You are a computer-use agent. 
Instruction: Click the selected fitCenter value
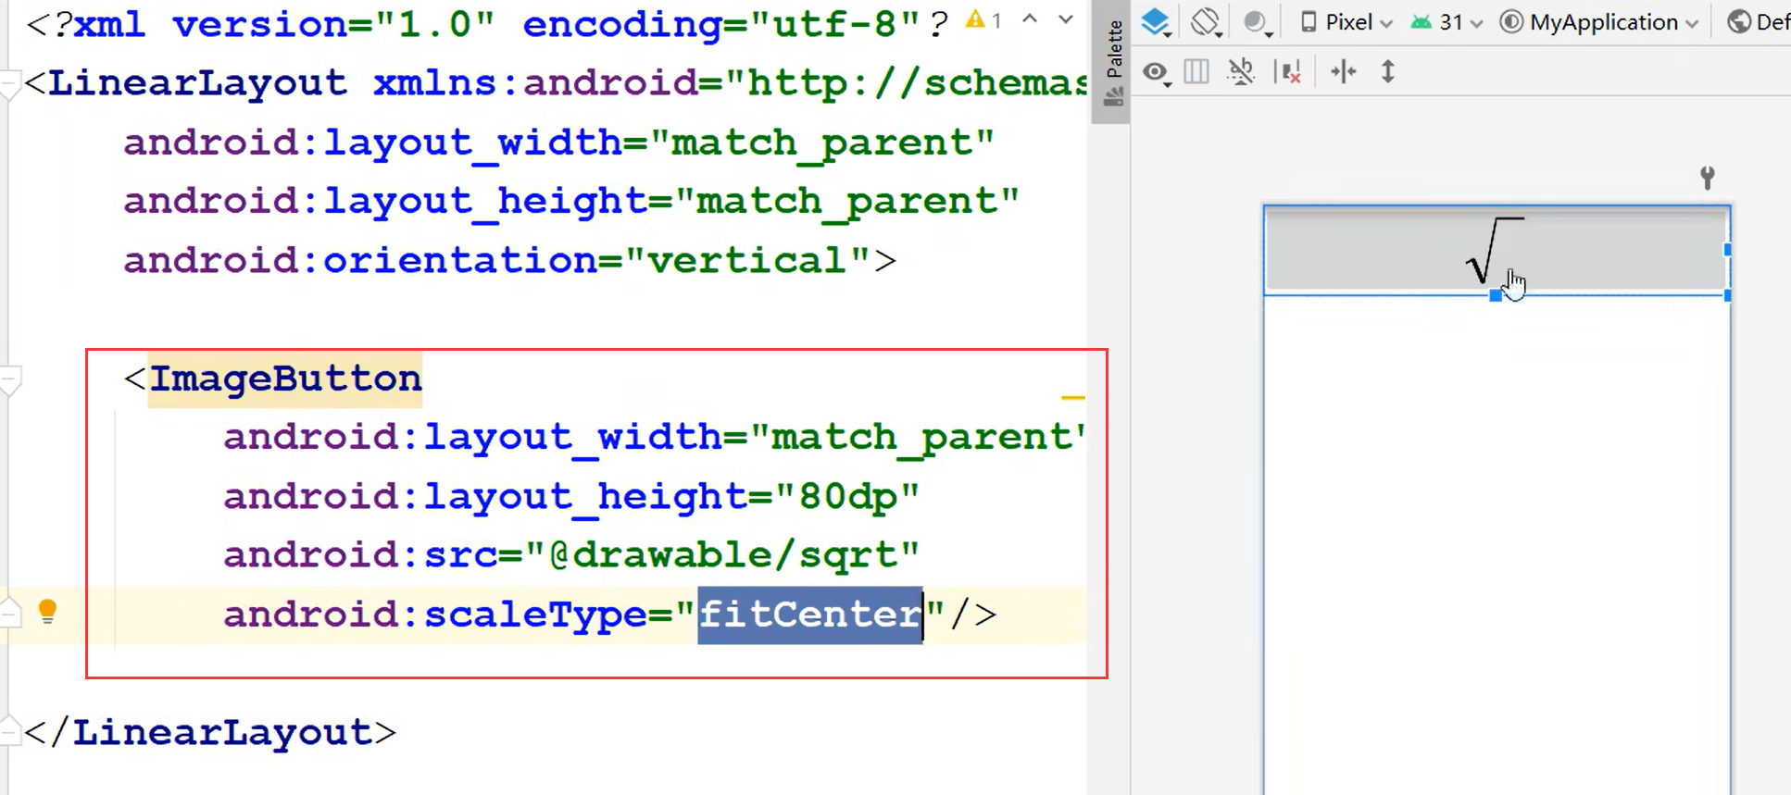point(810,615)
